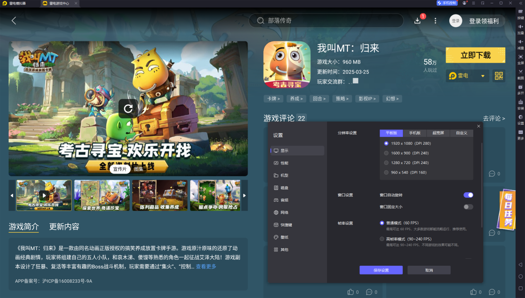525x298 pixels.
Task: Open the 回合 > category tag
Action: [319, 99]
